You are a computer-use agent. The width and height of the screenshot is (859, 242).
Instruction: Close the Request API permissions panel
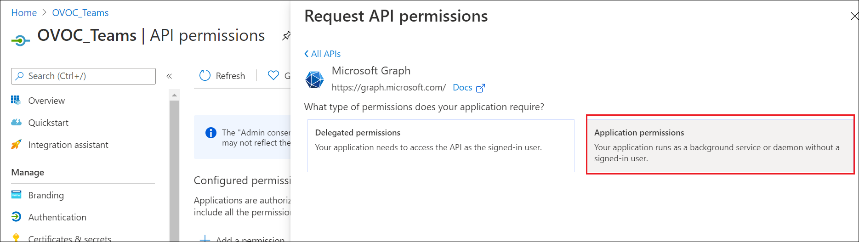[854, 17]
